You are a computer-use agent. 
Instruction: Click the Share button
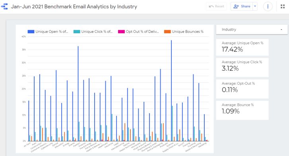coord(242,6)
